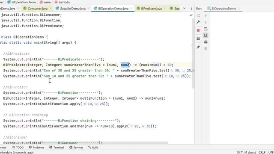Click the BiOperationDemo class name
The width and height of the screenshot is (274, 154).
pos(29,37)
